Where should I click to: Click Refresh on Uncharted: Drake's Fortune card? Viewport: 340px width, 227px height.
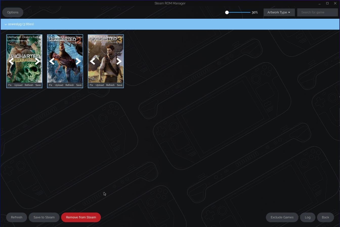(x=29, y=85)
